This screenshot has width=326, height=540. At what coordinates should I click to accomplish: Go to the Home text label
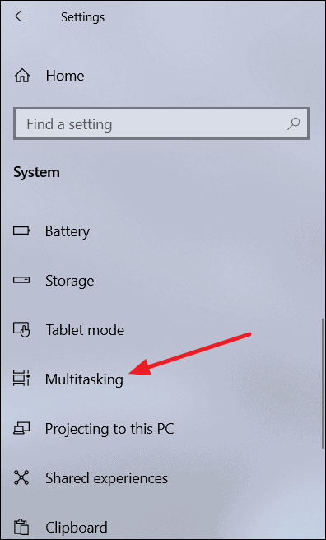point(65,76)
